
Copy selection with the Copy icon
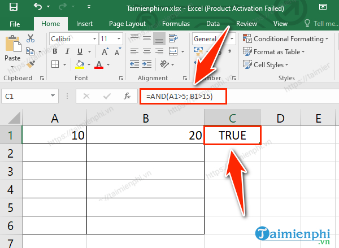click(x=31, y=51)
